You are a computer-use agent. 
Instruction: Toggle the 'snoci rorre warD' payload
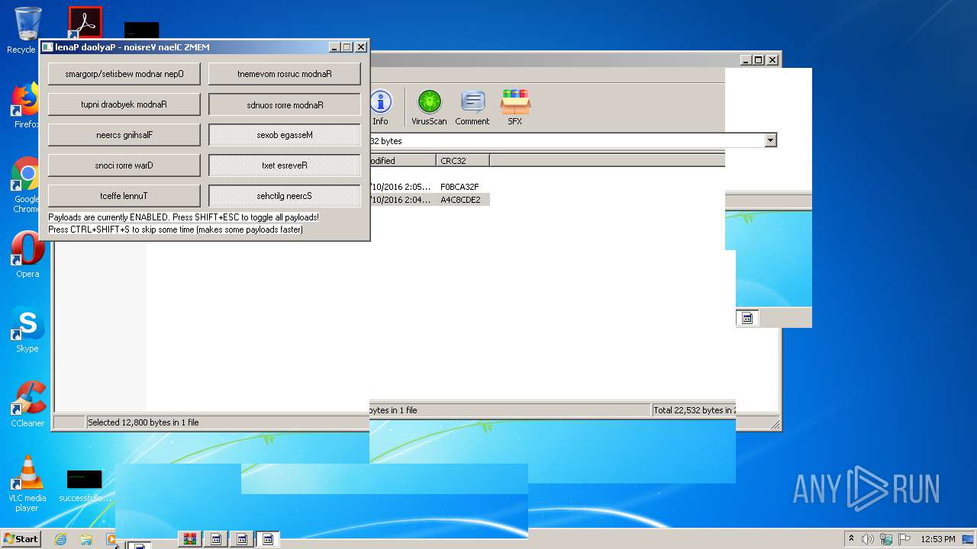coord(124,165)
